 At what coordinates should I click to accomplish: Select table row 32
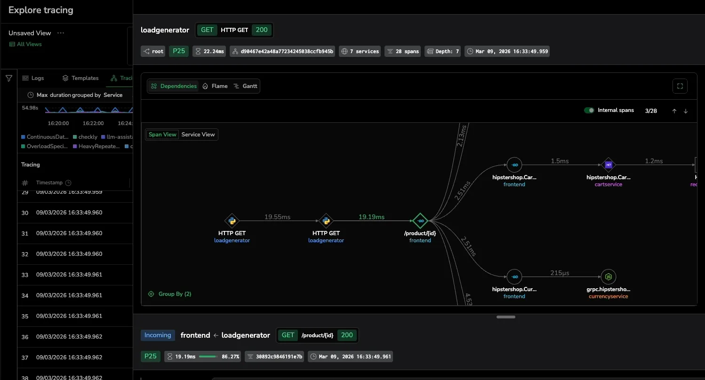click(75, 254)
